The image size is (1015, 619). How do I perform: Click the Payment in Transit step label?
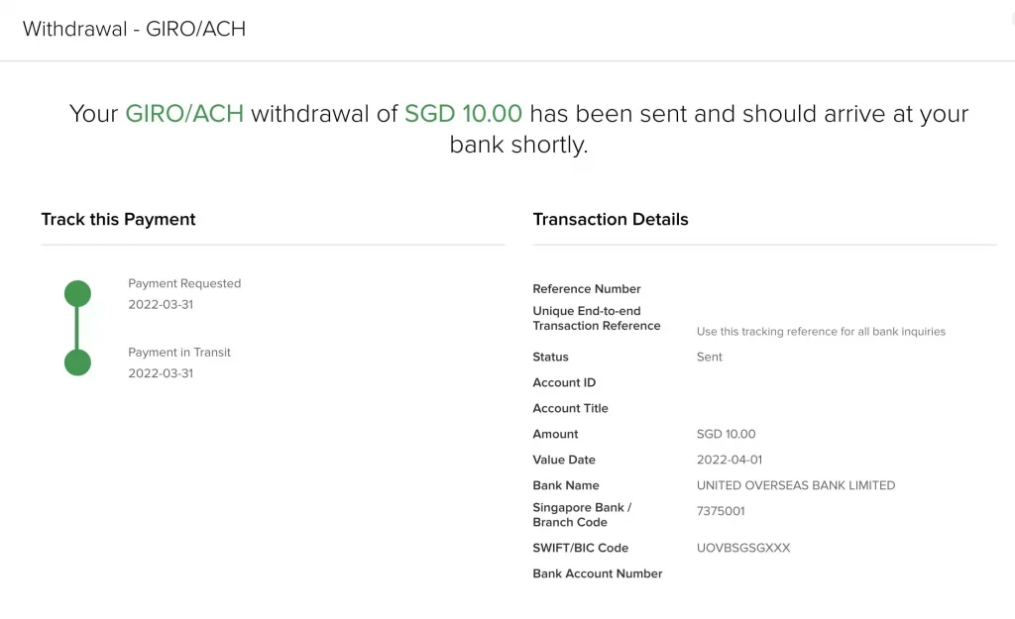(x=179, y=353)
